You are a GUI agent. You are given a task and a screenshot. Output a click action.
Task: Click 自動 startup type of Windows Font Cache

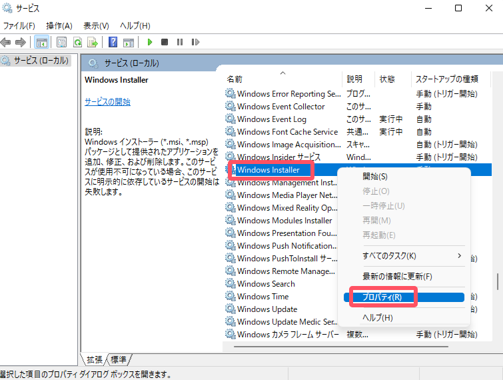click(424, 131)
